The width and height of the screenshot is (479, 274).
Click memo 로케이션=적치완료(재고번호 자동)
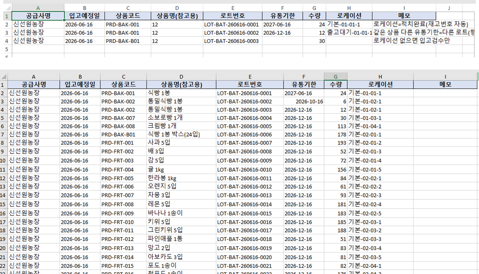click(x=421, y=24)
